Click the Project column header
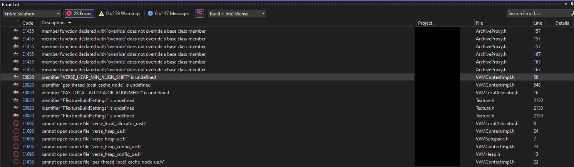The image size is (574, 167). 425,23
